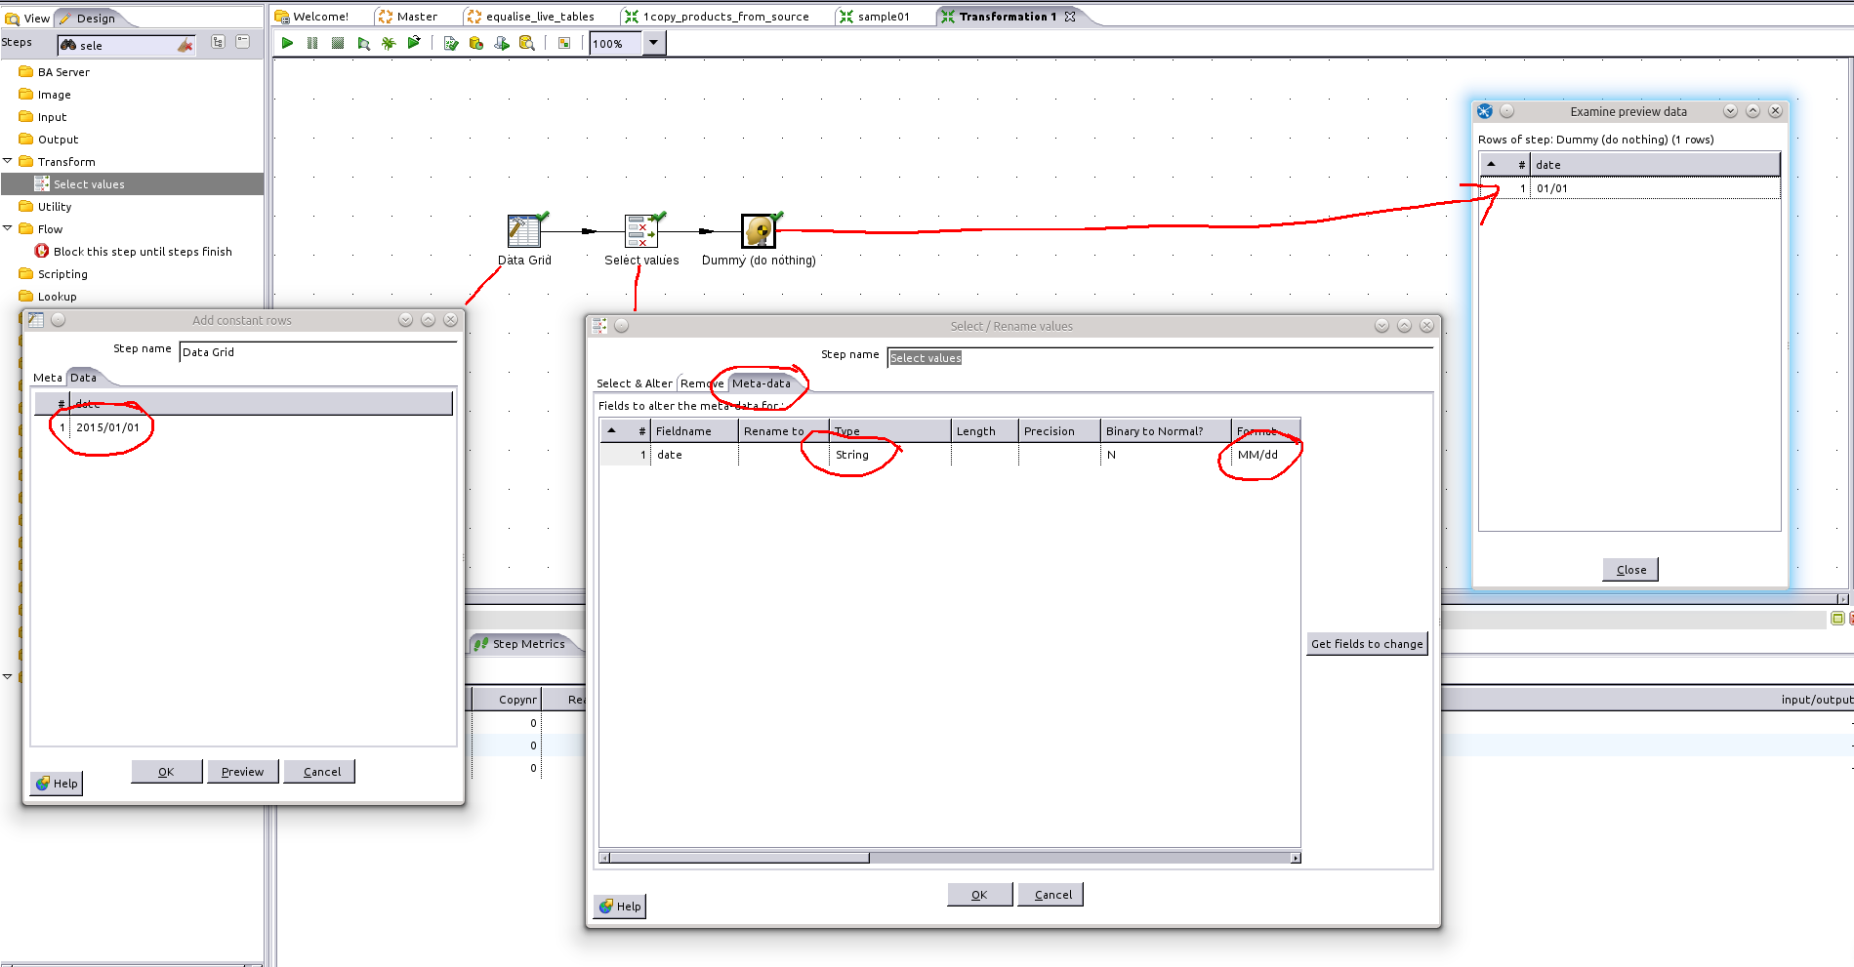This screenshot has height=967, width=1854.
Task: Select the Data Grid step on canvas
Action: (x=524, y=231)
